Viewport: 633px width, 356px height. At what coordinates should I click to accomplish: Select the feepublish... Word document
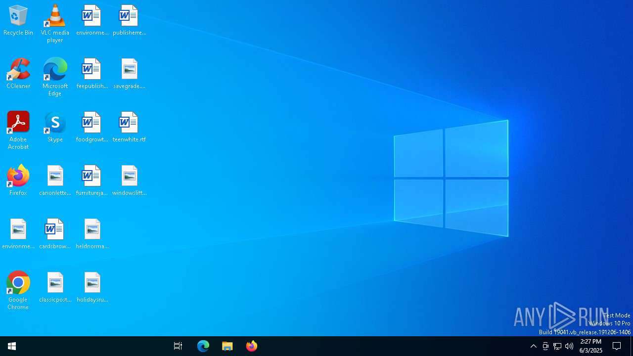(92, 74)
